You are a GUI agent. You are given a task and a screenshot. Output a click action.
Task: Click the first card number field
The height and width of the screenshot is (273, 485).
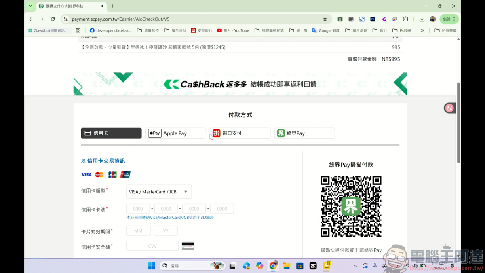click(x=138, y=209)
